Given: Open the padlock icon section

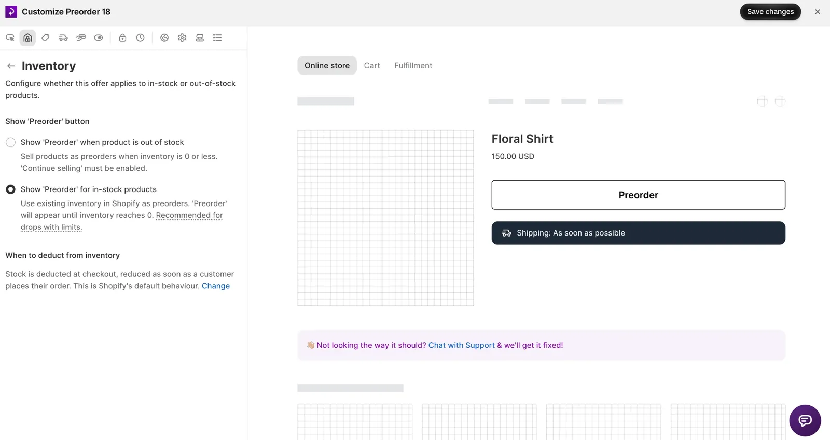Looking at the screenshot, I should (x=122, y=38).
